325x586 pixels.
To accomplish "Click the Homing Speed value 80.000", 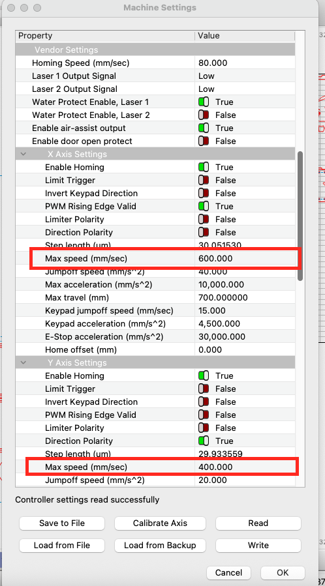I will point(213,63).
